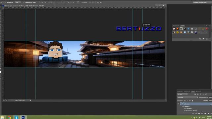Filter layers by shape layers icon
Image resolution: width=212 pixels, height=119 pixels.
(203, 94)
